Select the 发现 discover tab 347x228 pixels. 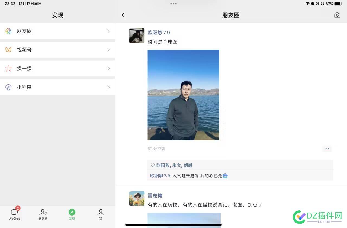(72, 214)
